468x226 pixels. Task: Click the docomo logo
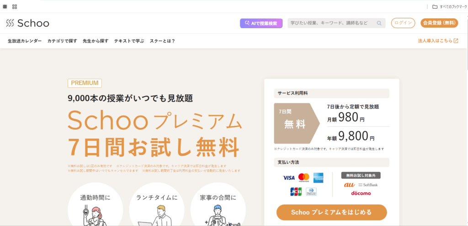361,193
